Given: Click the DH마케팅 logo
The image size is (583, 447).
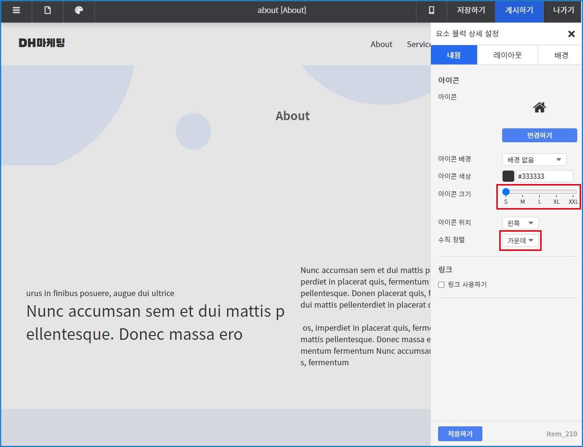Looking at the screenshot, I should (42, 43).
